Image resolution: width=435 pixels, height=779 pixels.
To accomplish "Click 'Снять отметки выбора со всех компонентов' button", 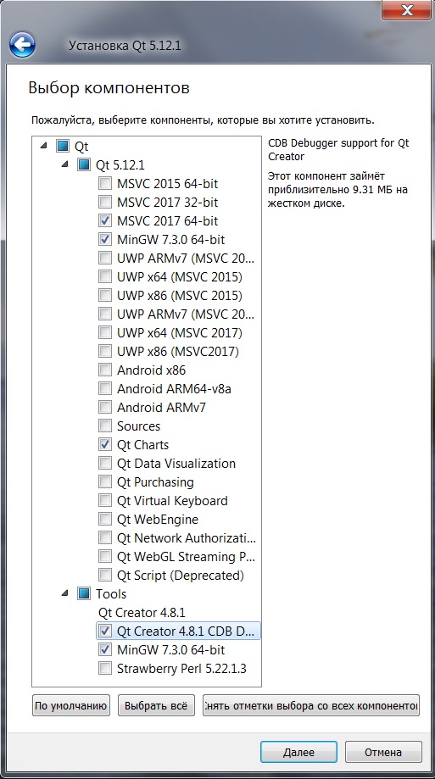I will pos(311,705).
